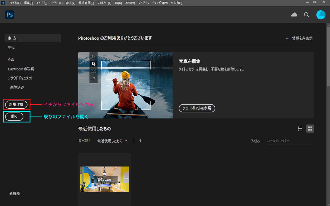Open the 編集(E) menu
The width and height of the screenshot is (330, 206).
pyautogui.click(x=28, y=3)
